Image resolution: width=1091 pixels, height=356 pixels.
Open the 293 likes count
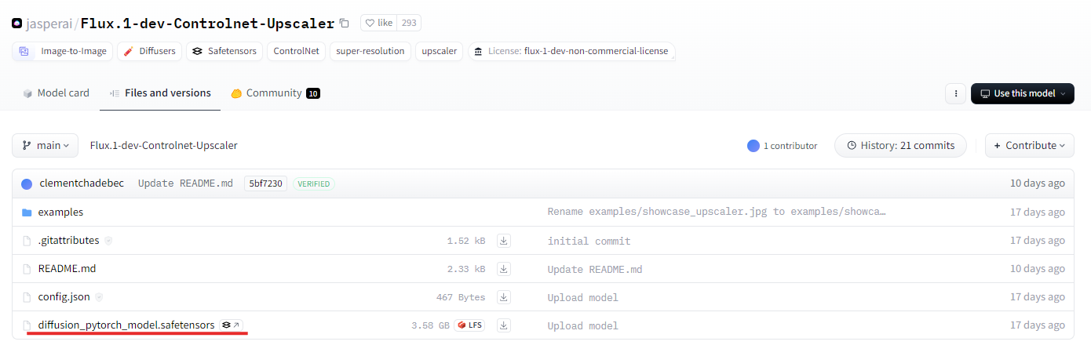coord(409,23)
